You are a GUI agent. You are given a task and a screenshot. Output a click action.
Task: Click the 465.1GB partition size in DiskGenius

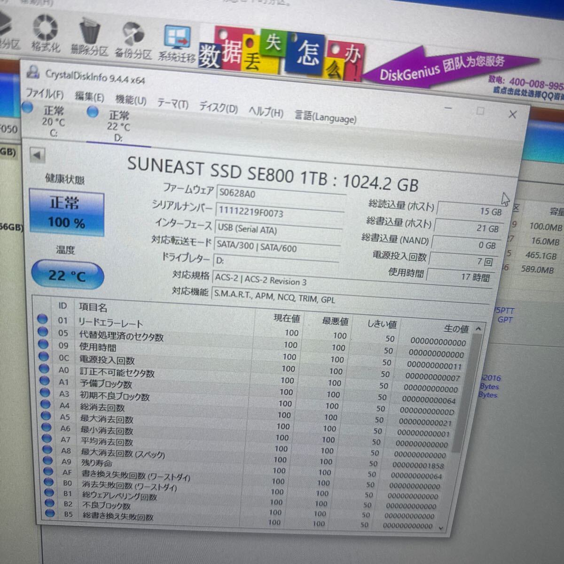coord(540,256)
